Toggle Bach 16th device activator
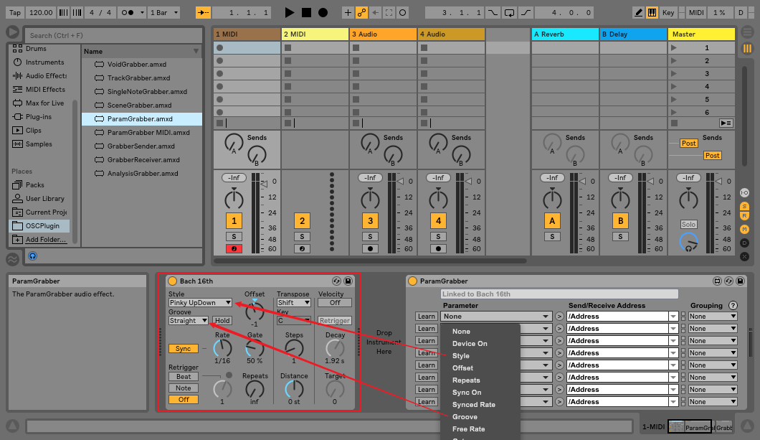 pos(172,281)
